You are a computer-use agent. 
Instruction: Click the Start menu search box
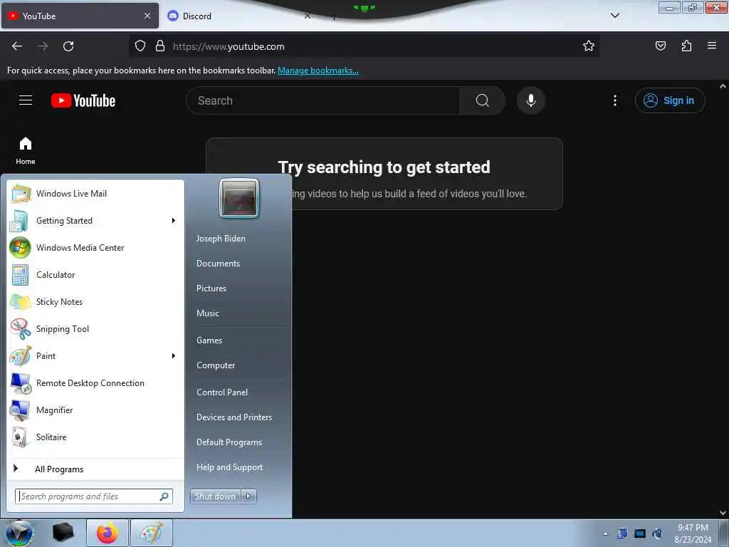[94, 496]
